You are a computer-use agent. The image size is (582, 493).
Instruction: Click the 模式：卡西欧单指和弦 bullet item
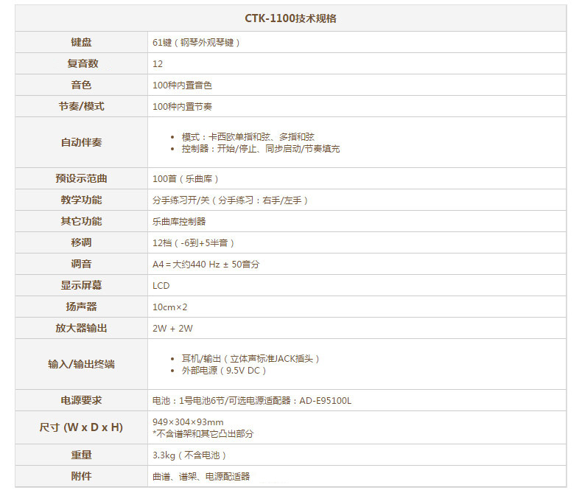248,137
